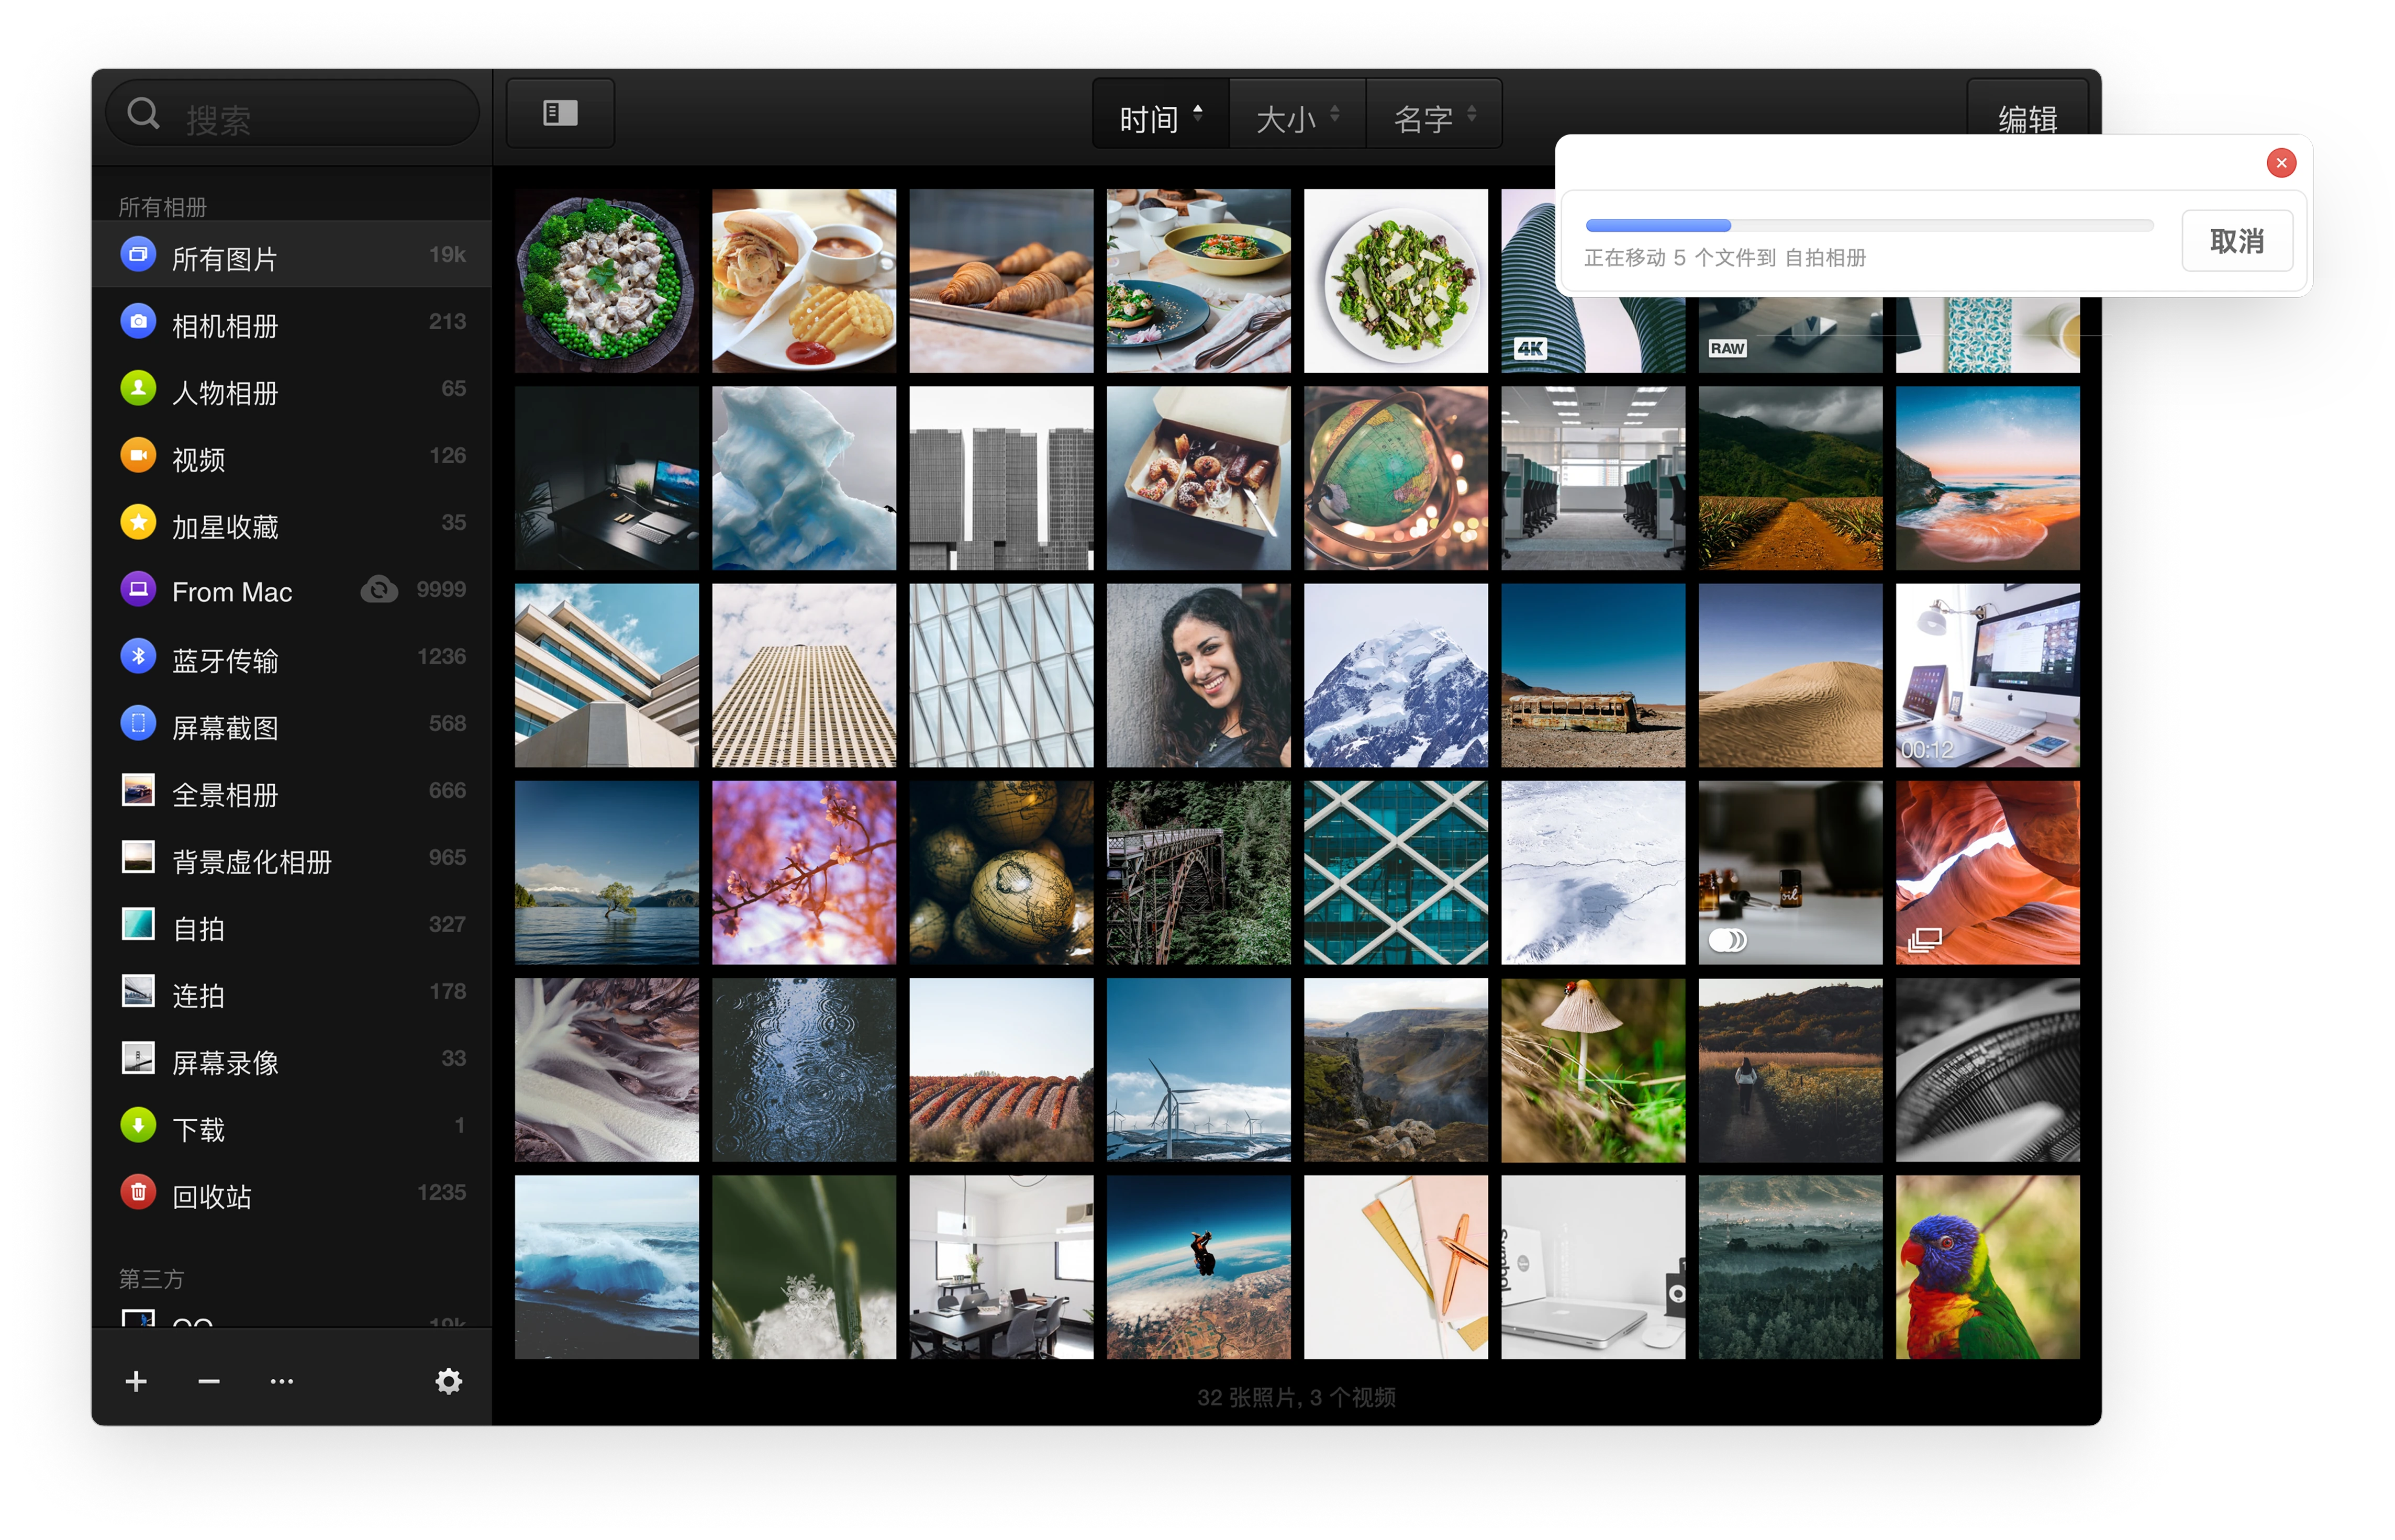The width and height of the screenshot is (2395, 1540).
Task: Click the 蓝牙传输 bluetooth icon
Action: click(x=138, y=657)
